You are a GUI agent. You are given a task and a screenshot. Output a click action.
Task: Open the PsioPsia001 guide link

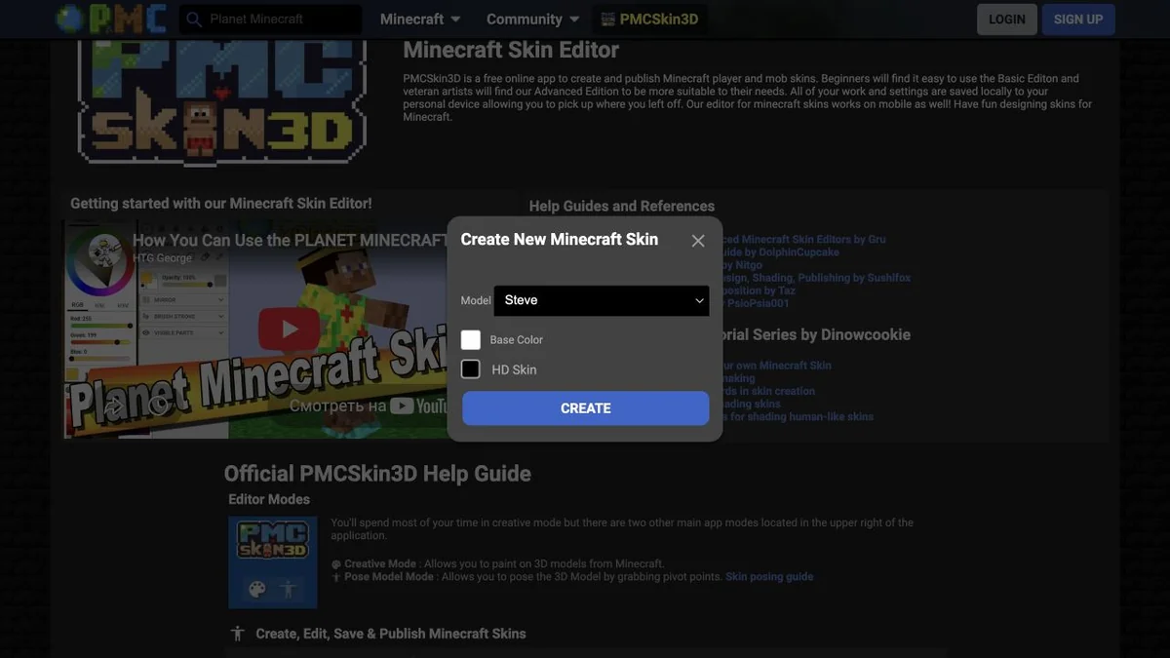click(756, 303)
